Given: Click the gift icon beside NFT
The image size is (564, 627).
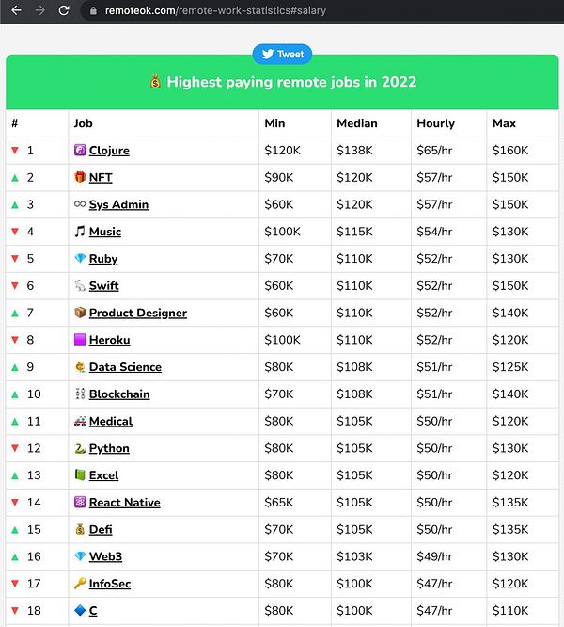Looking at the screenshot, I should (x=80, y=177).
